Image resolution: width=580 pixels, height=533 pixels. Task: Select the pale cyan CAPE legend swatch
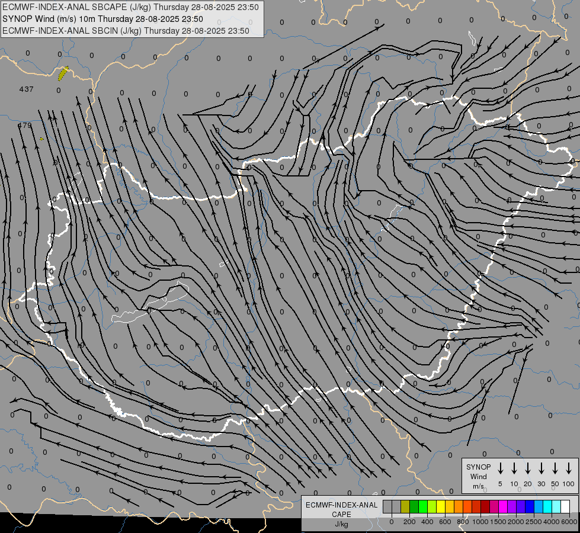coord(556,506)
